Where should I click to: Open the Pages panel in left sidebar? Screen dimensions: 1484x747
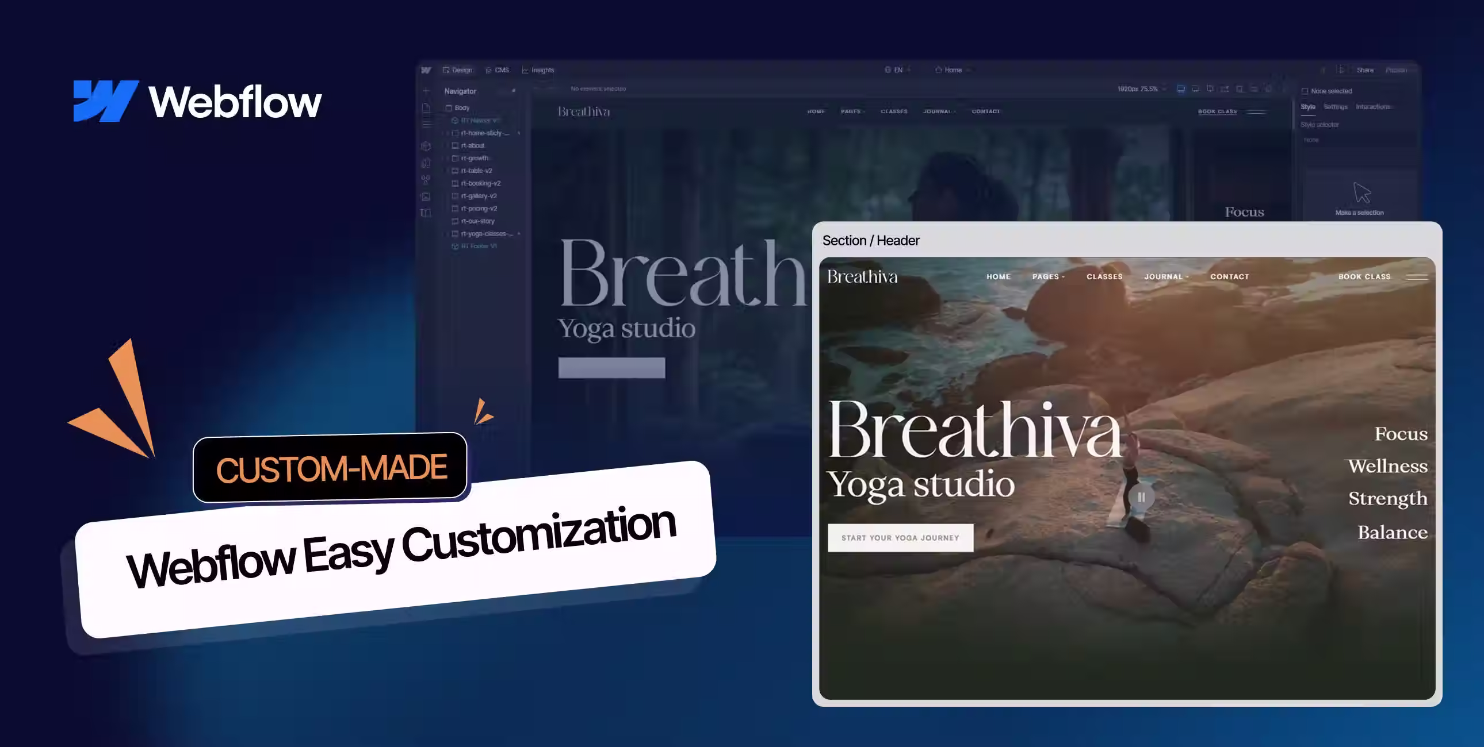pyautogui.click(x=426, y=107)
